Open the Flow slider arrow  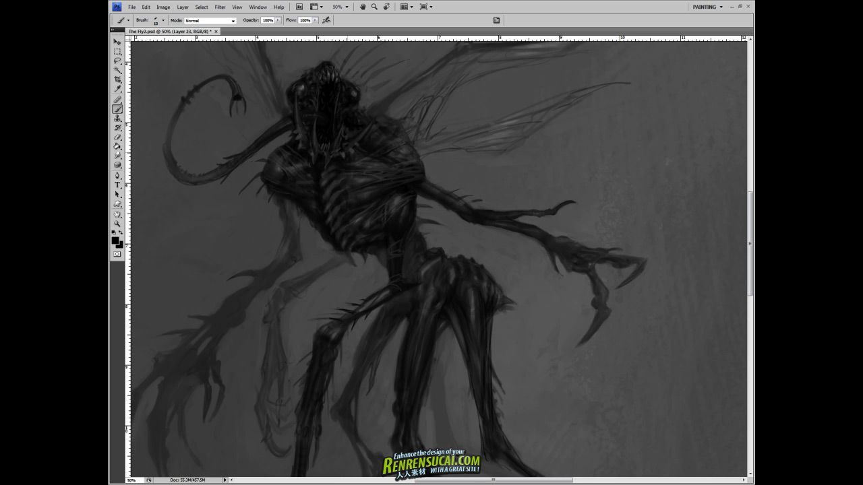tap(315, 20)
